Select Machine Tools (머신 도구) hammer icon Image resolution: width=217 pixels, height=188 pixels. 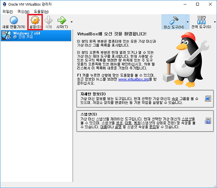(174, 20)
